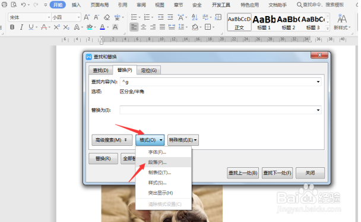The width and height of the screenshot is (361, 222).
Task: Click the table-like icon right of marks
Action: pos(218,17)
